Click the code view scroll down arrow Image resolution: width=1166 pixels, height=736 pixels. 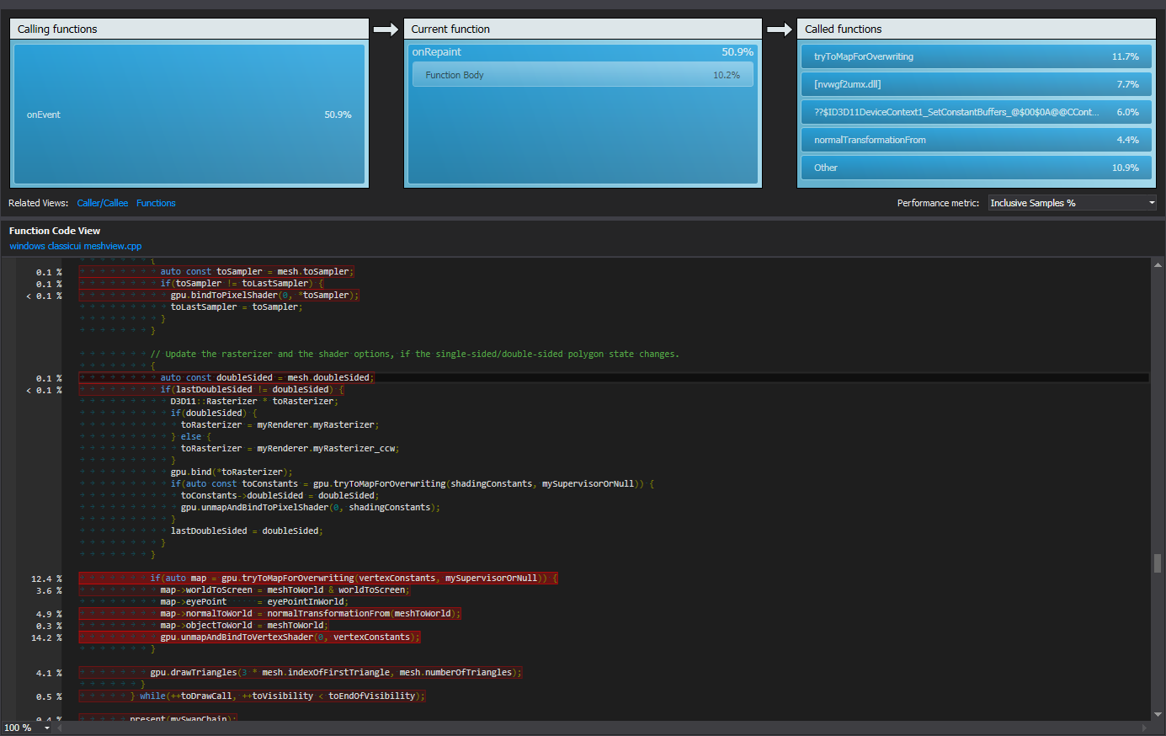click(x=1158, y=714)
